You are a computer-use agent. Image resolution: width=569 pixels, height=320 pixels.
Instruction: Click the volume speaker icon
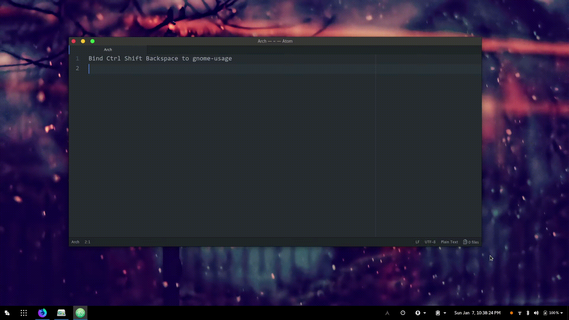click(536, 313)
